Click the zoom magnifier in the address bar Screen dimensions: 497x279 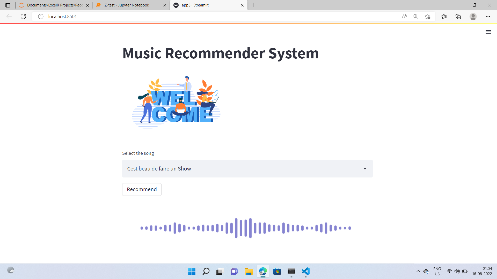pyautogui.click(x=416, y=16)
